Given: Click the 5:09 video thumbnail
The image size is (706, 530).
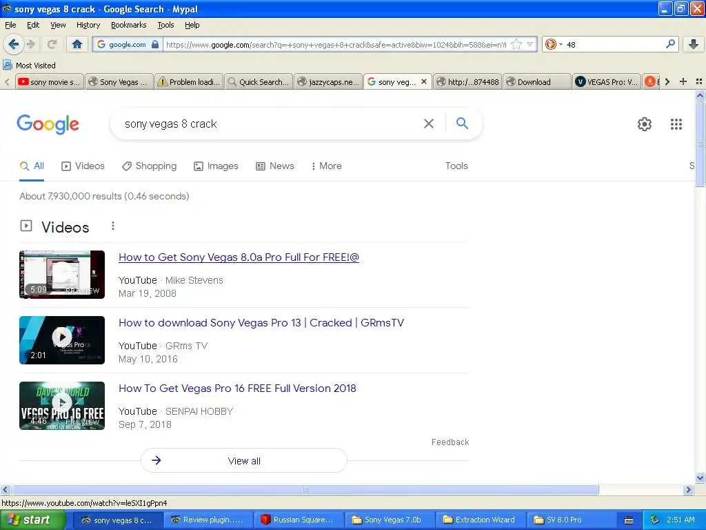Looking at the screenshot, I should (x=62, y=275).
